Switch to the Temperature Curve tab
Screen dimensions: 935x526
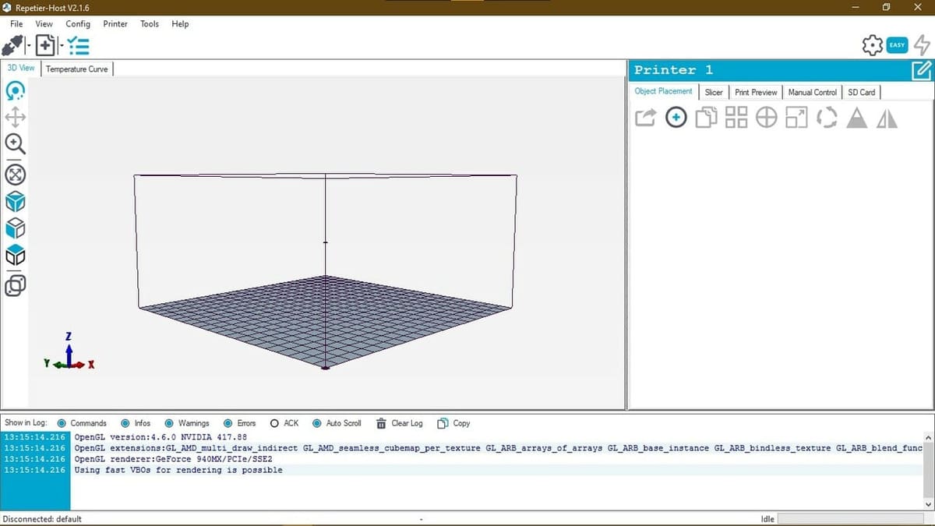(77, 69)
